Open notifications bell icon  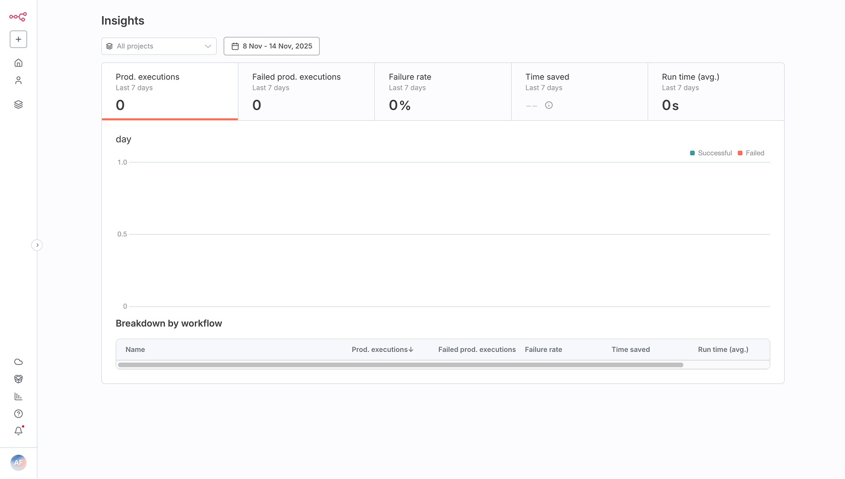coord(18,431)
